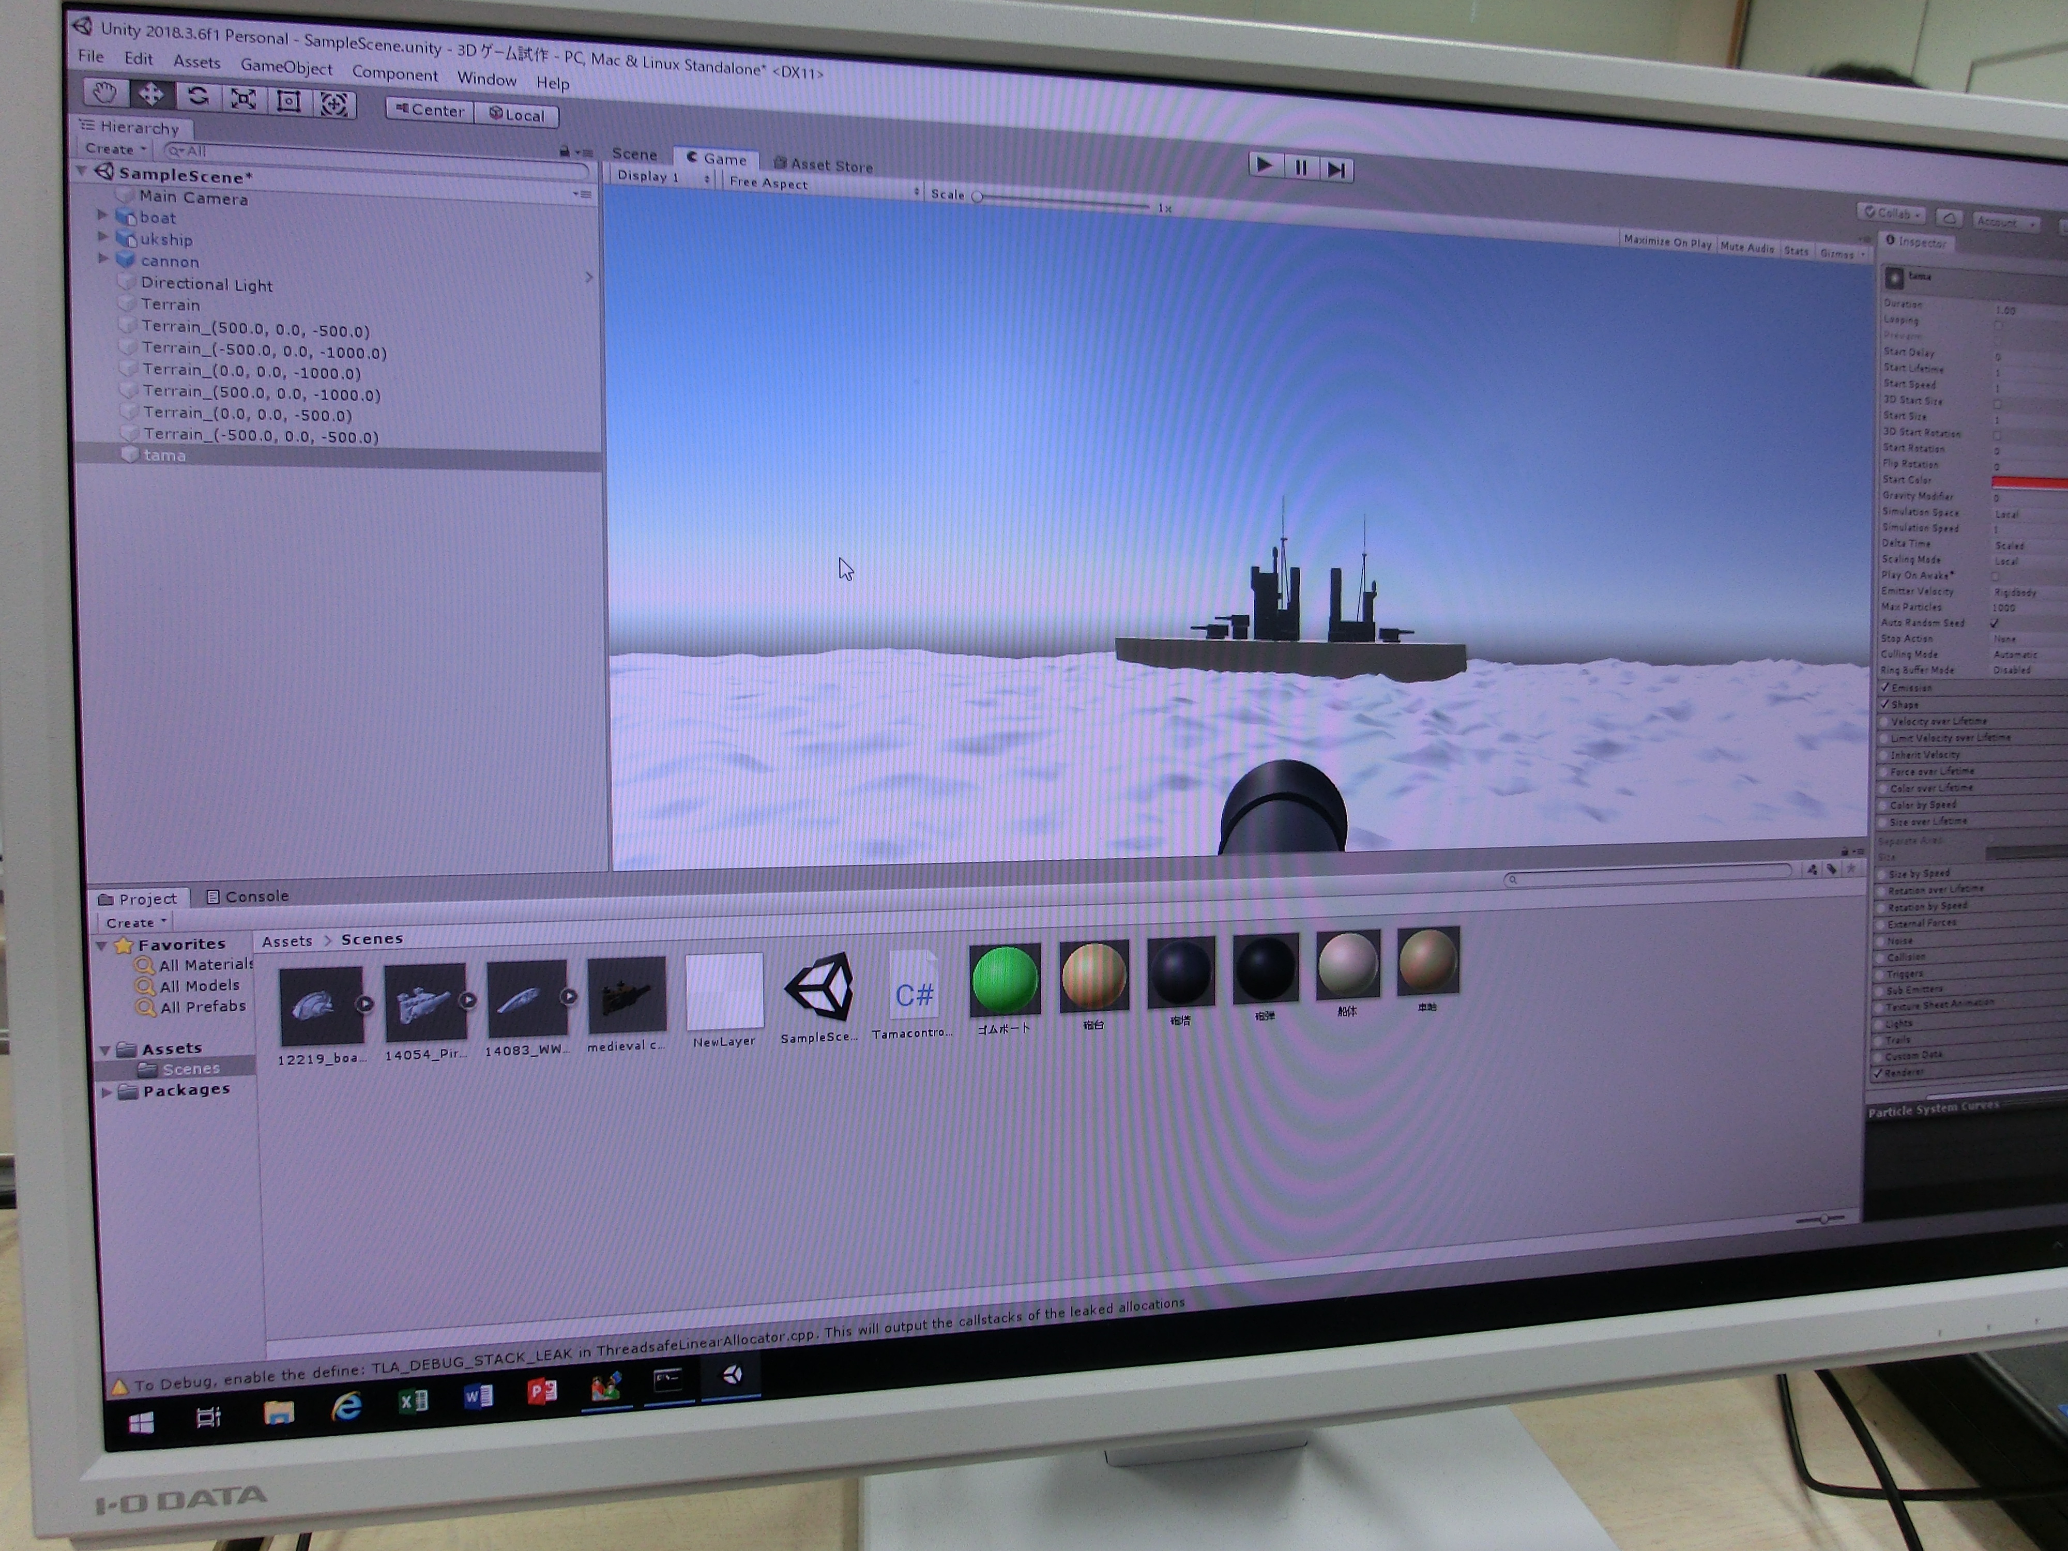The image size is (2068, 1551).
Task: Select the Rect Transform tool
Action: pos(288,101)
